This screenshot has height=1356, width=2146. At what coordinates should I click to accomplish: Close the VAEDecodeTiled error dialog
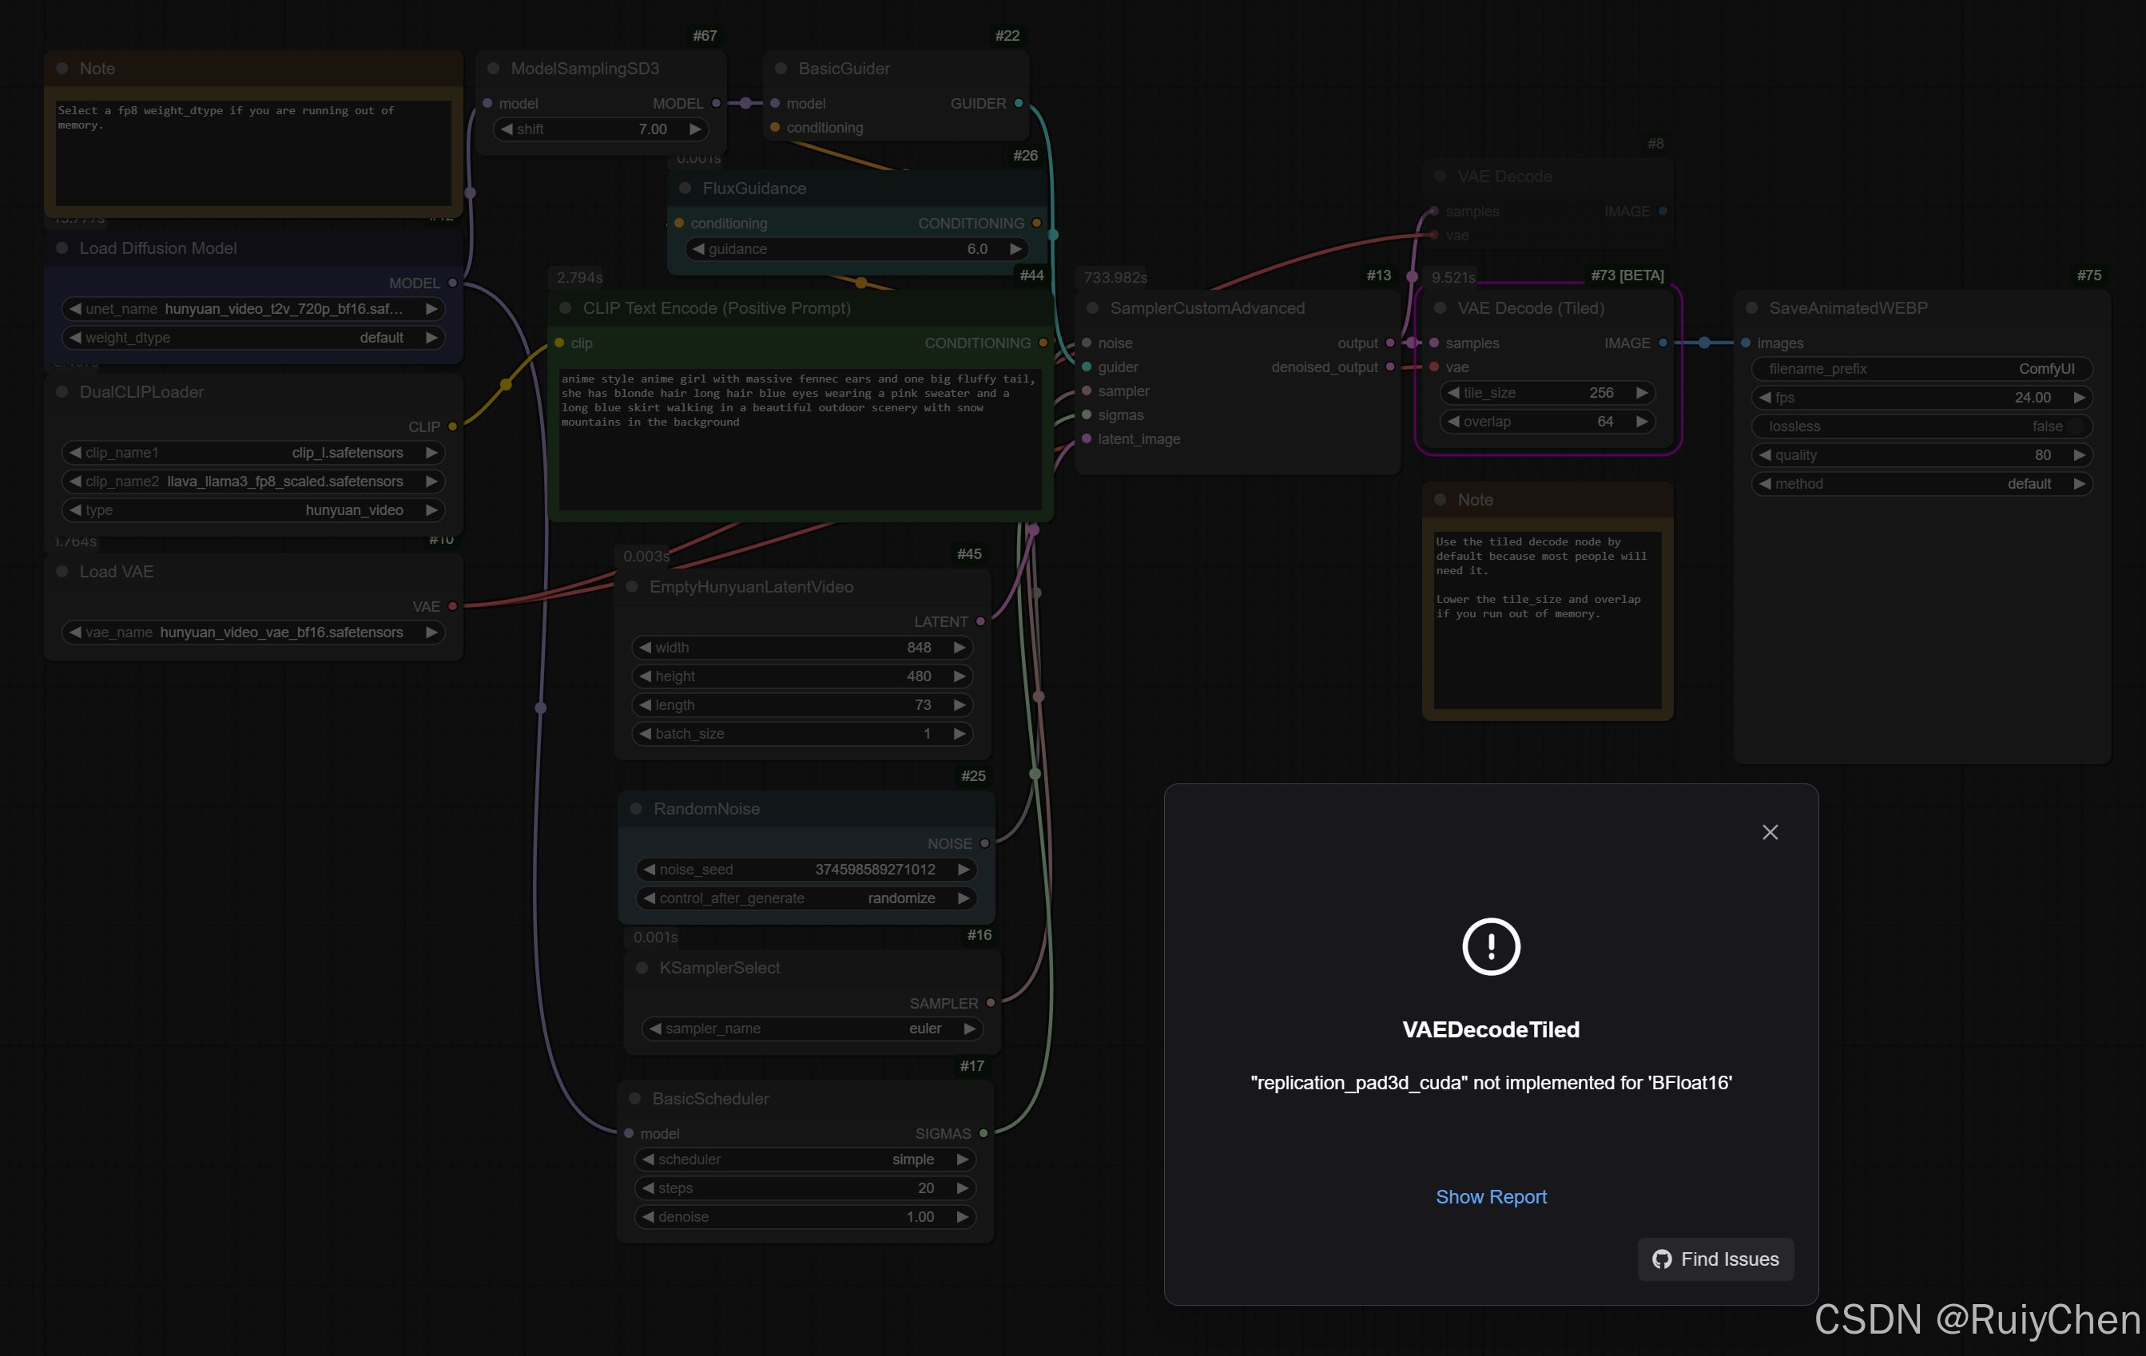pyautogui.click(x=1769, y=831)
